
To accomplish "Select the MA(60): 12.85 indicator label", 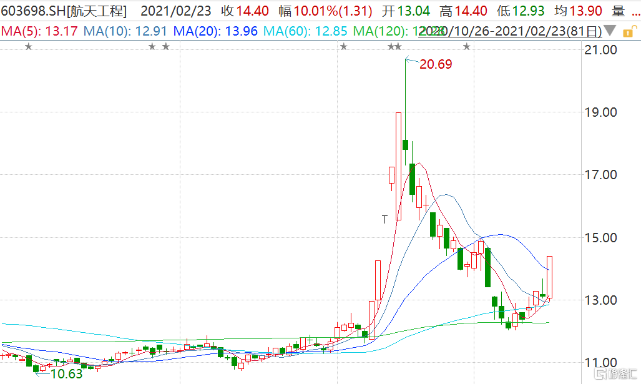I will coord(305,31).
